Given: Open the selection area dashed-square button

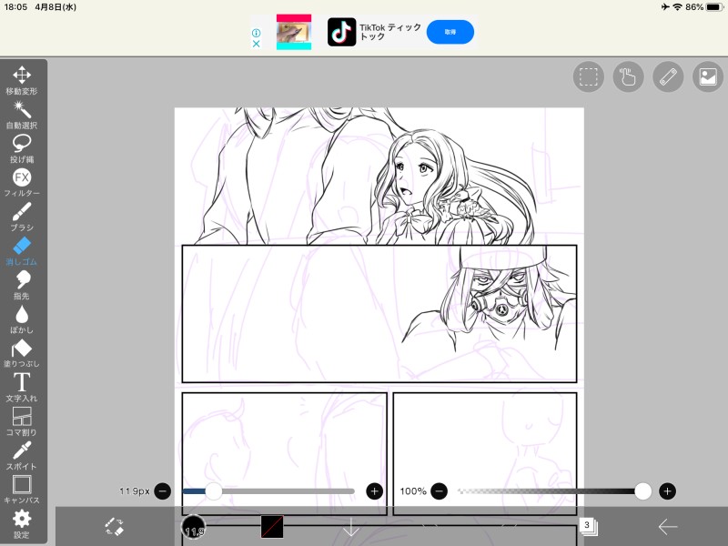Looking at the screenshot, I should [588, 76].
